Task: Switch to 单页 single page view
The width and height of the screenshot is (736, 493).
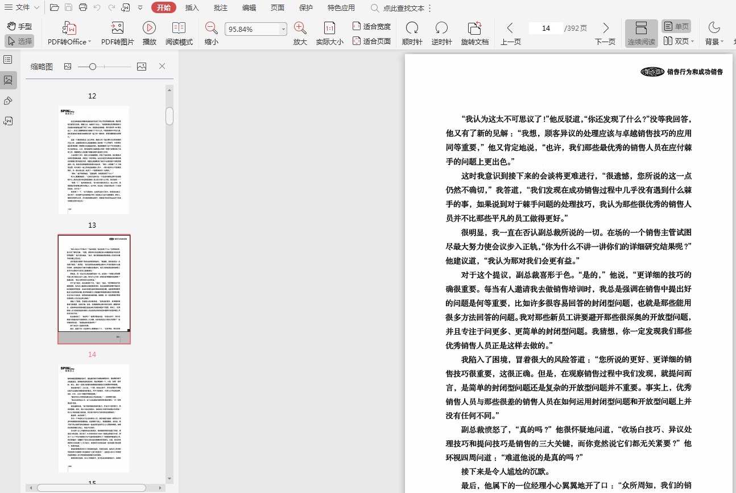Action: [676, 26]
